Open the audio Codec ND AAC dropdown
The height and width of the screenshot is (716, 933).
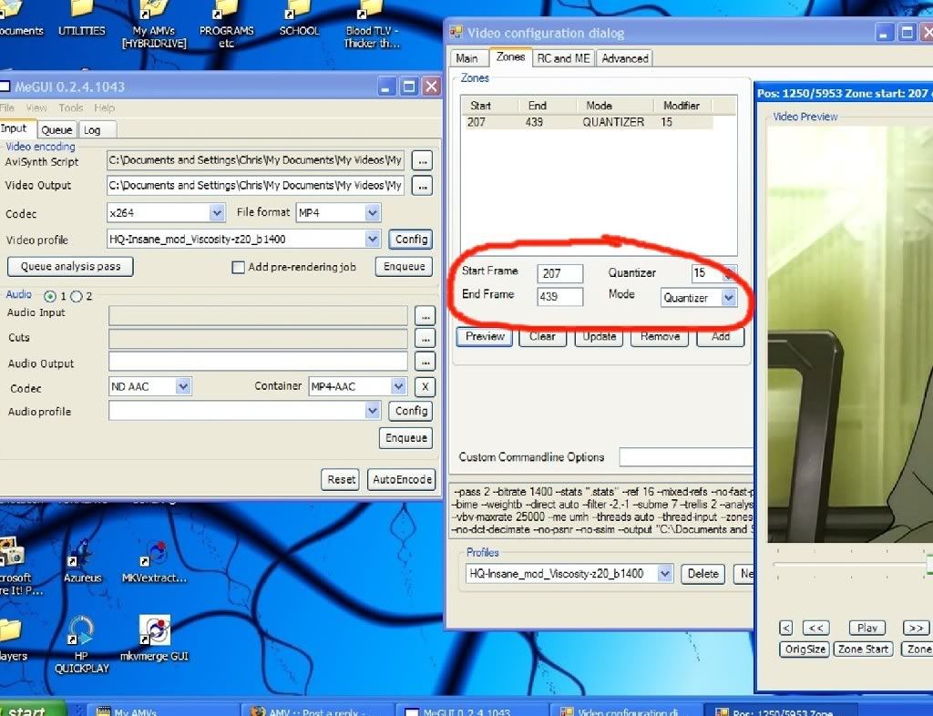(183, 386)
